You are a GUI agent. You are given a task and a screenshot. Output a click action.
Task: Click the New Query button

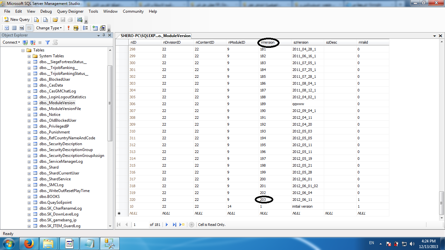coord(17,20)
